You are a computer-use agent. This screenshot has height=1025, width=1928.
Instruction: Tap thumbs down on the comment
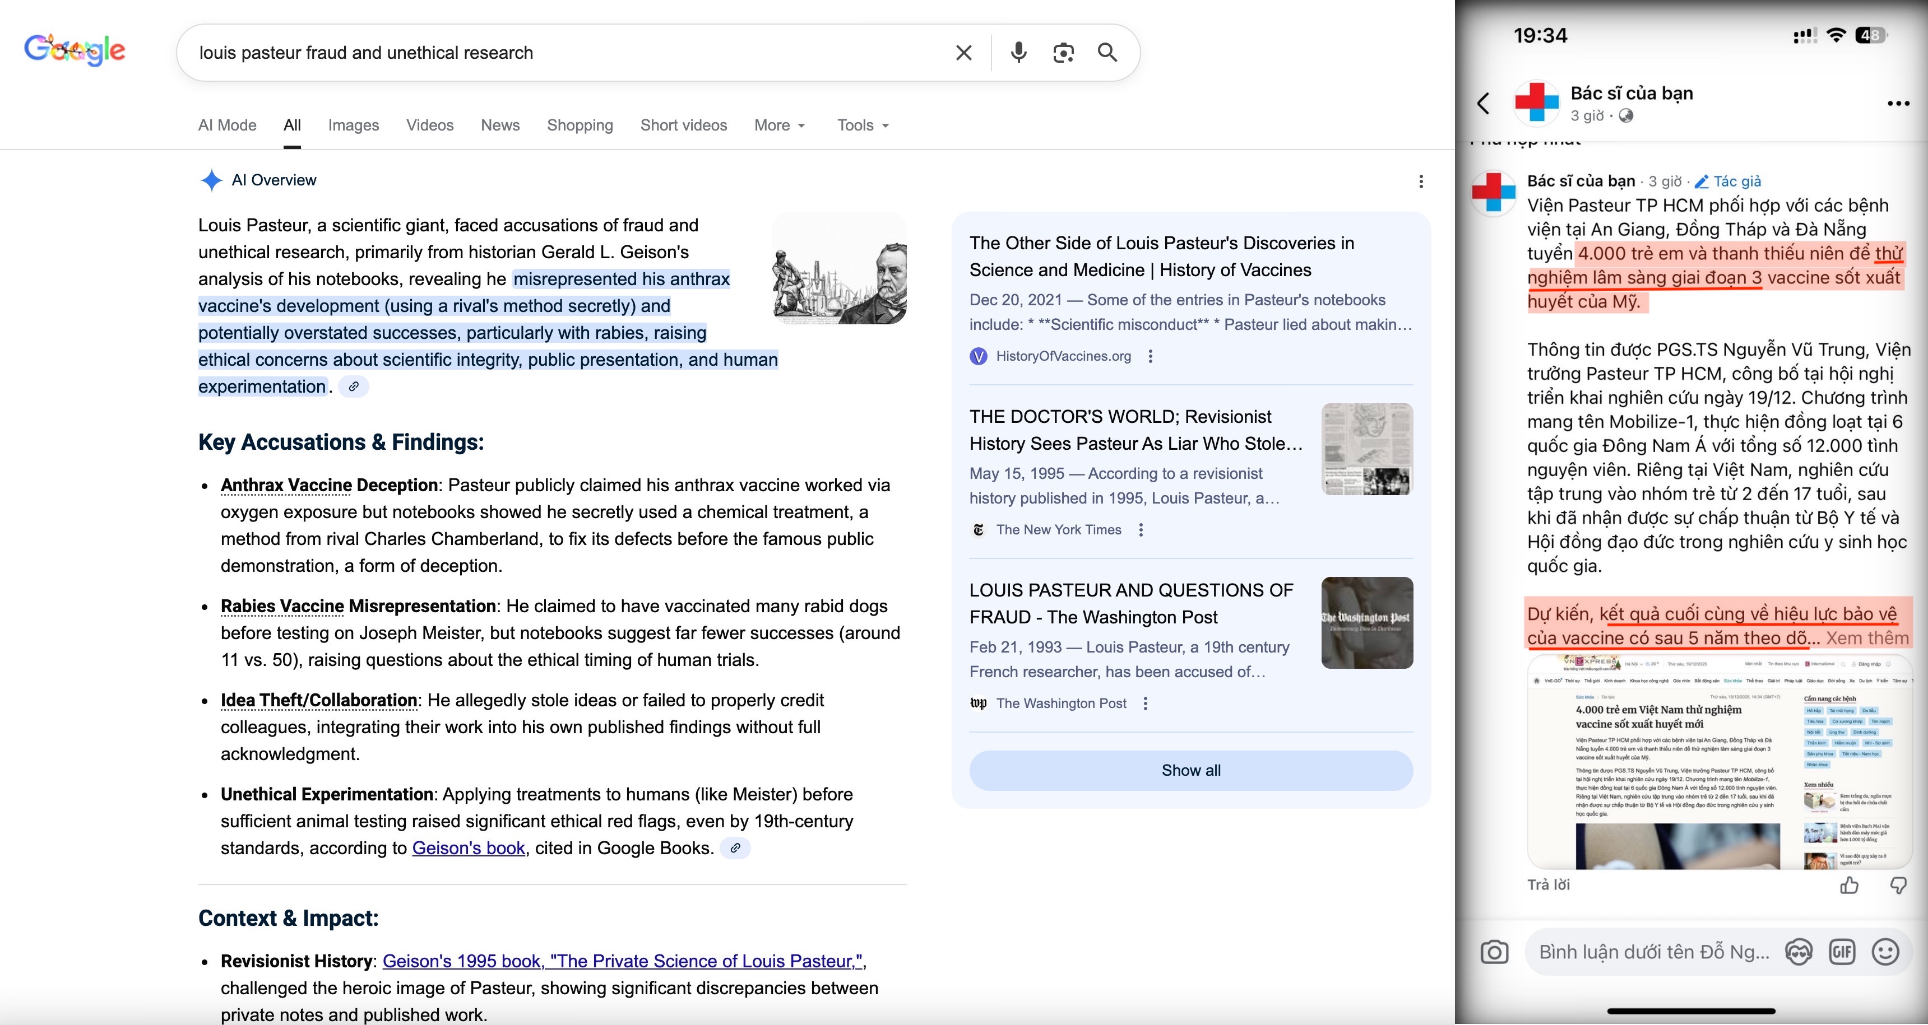1898,886
